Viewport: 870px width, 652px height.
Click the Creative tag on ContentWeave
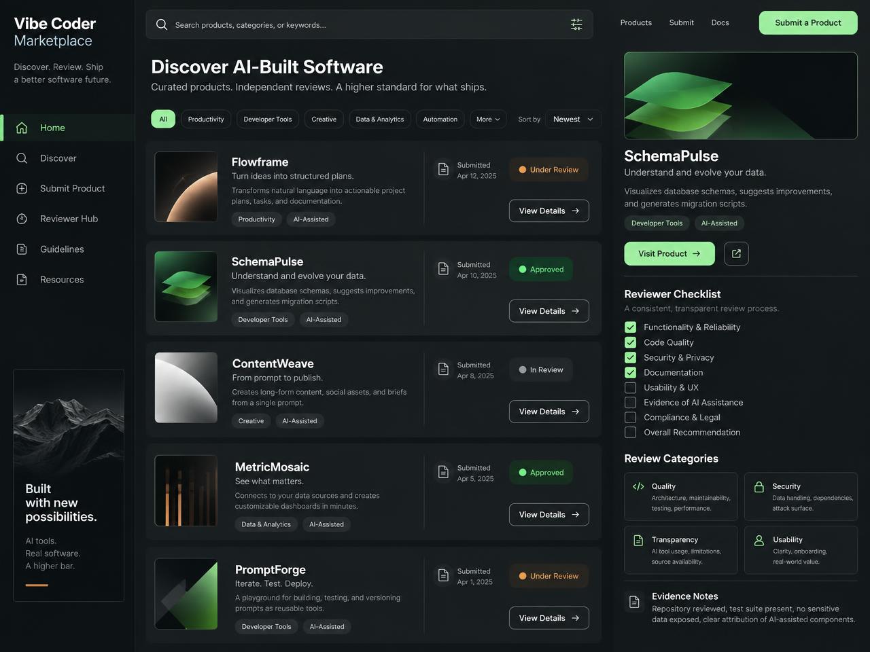click(251, 421)
